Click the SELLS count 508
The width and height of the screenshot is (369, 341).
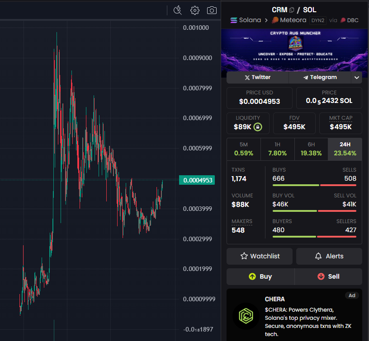click(x=350, y=178)
